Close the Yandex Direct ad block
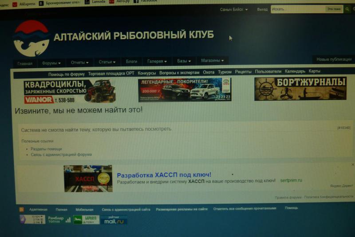Image resolution: width=355 pixels, height=237 pixels. click(x=353, y=164)
